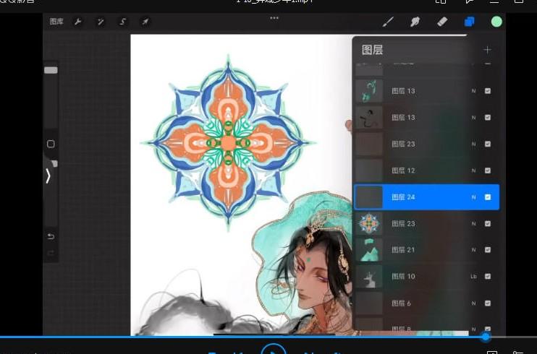
Task: Close the Layers panel via the layers icon
Action: point(470,22)
